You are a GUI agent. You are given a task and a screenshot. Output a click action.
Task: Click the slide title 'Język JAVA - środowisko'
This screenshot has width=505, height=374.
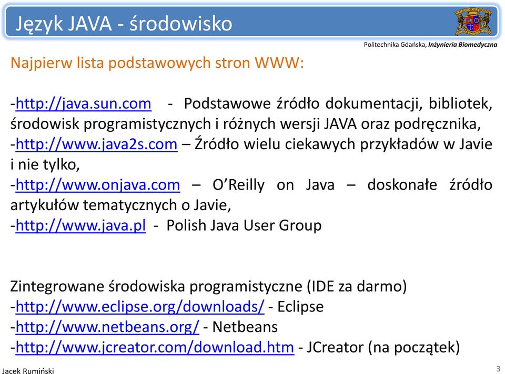click(x=124, y=24)
